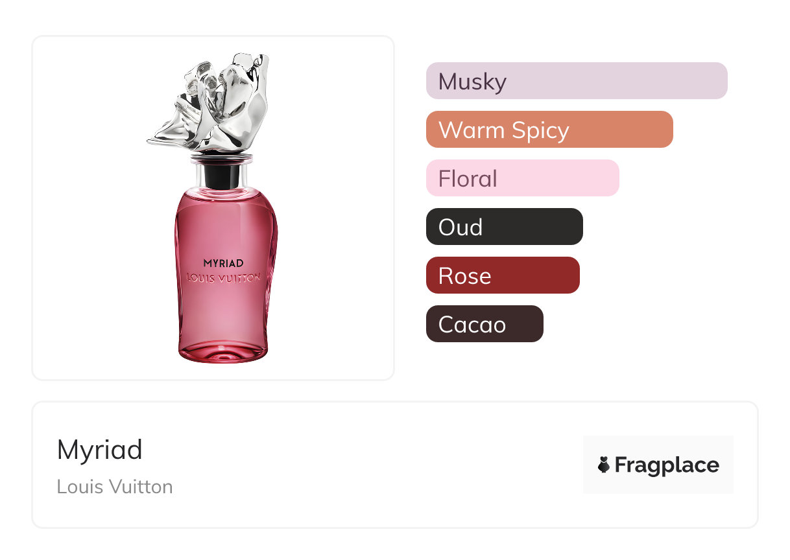The width and height of the screenshot is (790, 560).
Task: Click the MYRIAD label printed on the bottle
Action: tap(223, 263)
